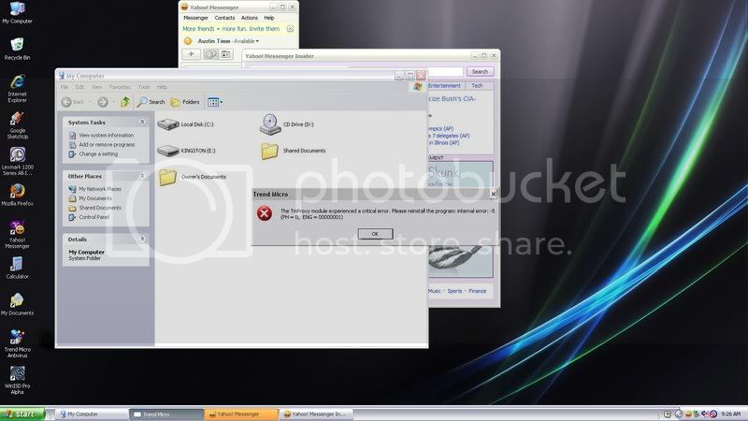This screenshot has width=748, height=421.
Task: Open the Contacts menu in Yahoo! Messenger
Action: (x=224, y=18)
